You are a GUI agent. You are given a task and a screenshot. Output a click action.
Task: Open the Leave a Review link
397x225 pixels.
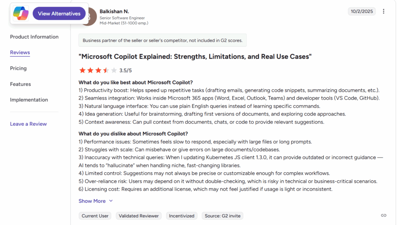[x=28, y=124]
